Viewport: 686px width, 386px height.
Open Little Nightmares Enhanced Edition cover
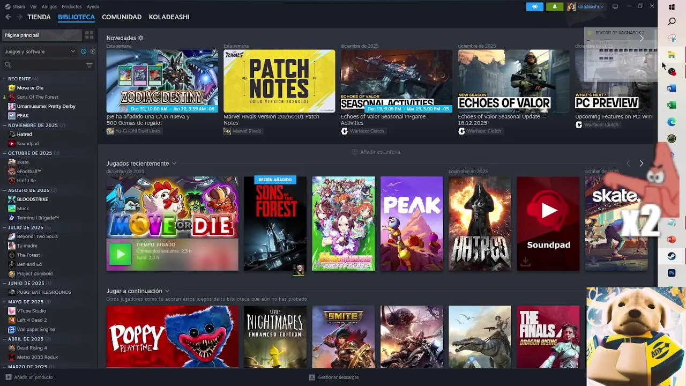[x=275, y=337]
